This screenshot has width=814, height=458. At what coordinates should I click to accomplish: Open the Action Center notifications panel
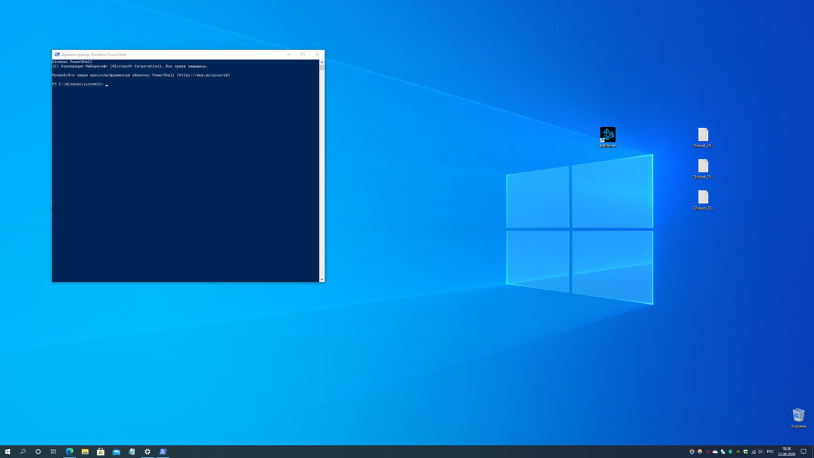(804, 451)
